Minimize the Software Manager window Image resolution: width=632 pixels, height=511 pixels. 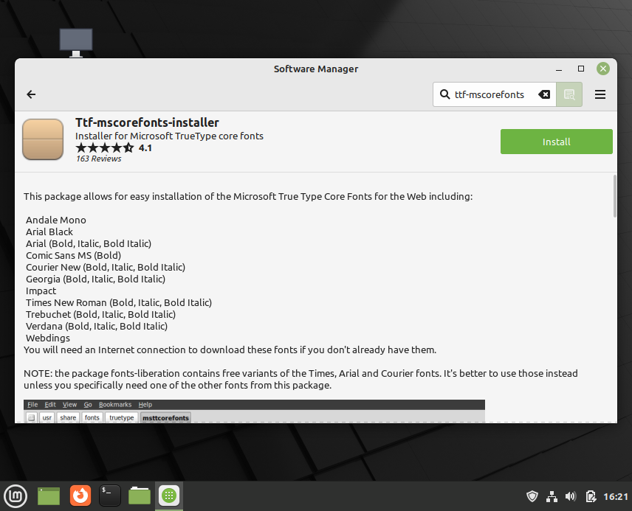pos(559,69)
